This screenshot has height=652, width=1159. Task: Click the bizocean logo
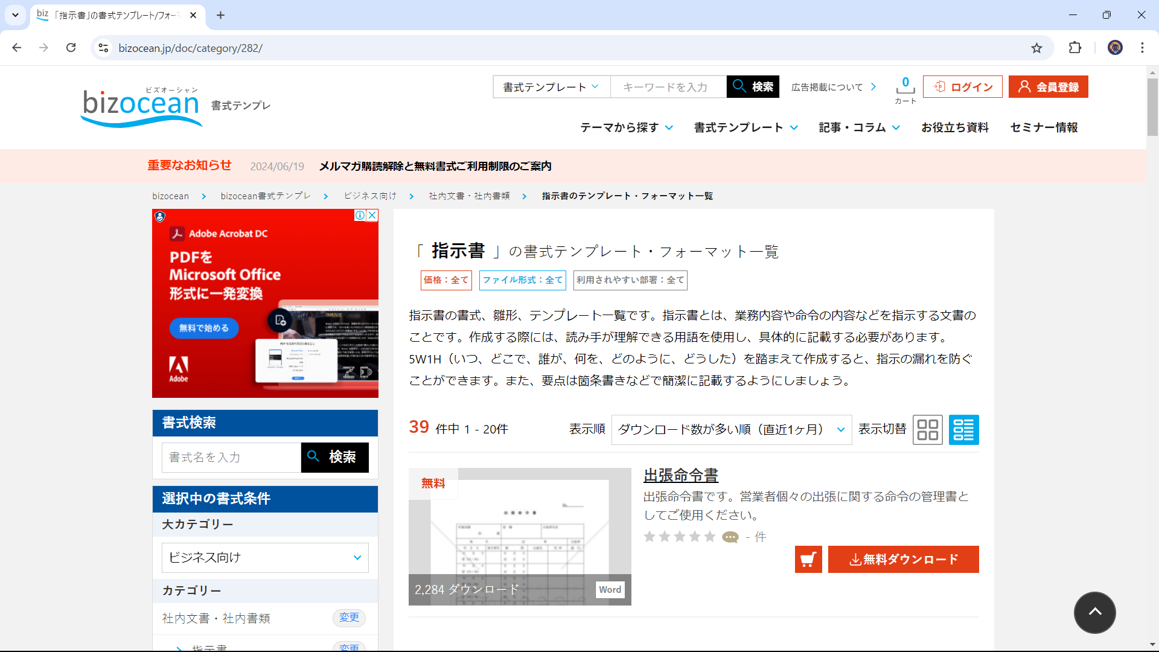click(x=142, y=106)
